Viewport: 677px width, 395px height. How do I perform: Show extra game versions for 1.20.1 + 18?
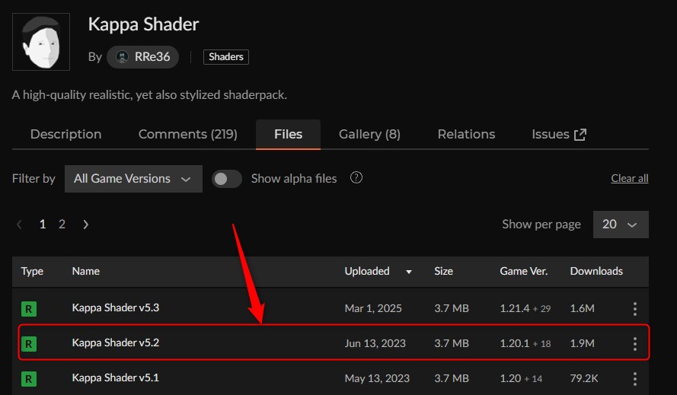(541, 344)
